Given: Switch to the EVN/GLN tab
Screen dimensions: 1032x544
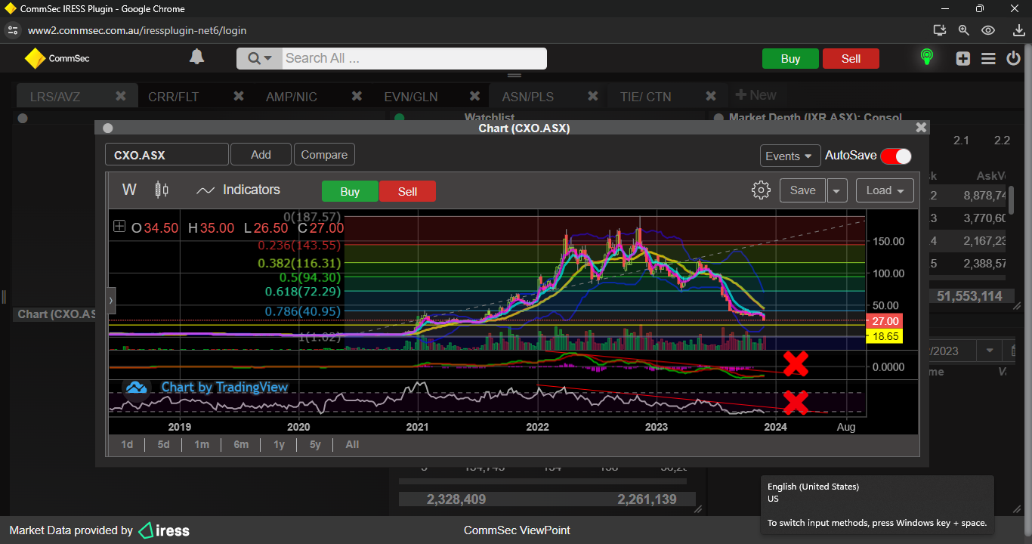Looking at the screenshot, I should [x=411, y=97].
